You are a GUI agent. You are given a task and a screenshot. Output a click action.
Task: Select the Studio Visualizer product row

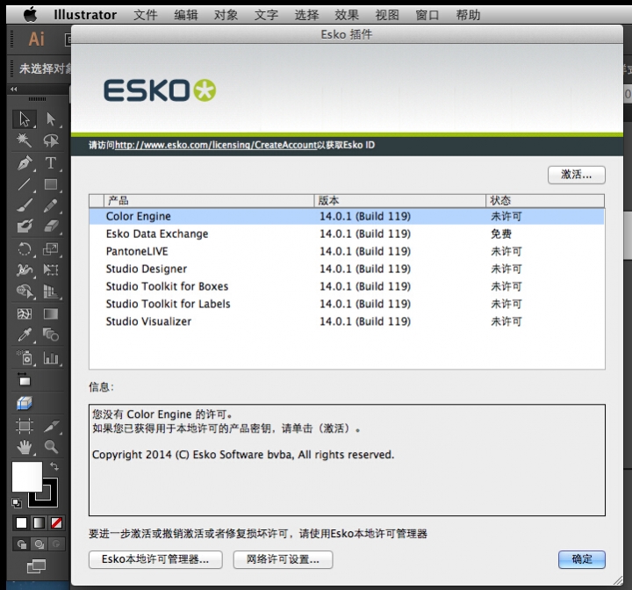(148, 321)
